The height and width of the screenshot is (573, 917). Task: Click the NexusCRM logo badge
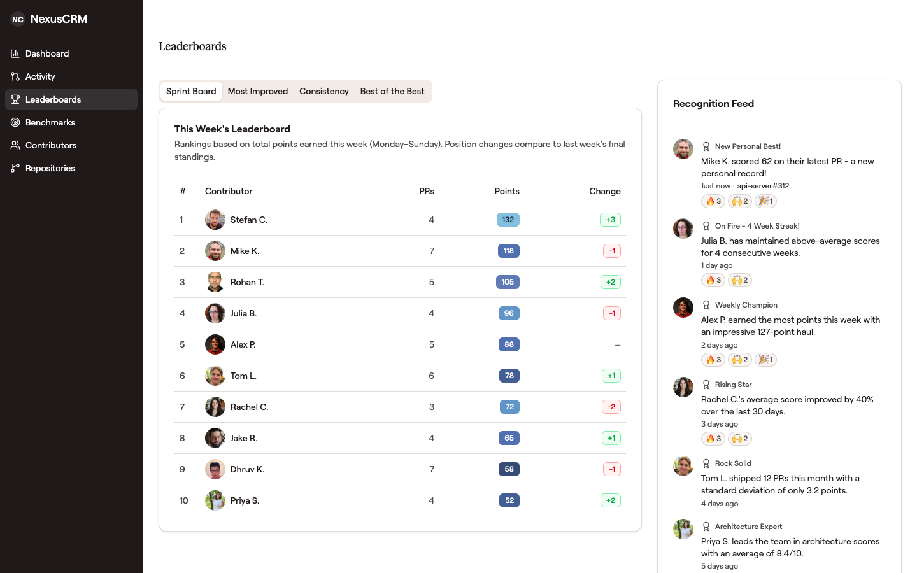pyautogui.click(x=18, y=19)
